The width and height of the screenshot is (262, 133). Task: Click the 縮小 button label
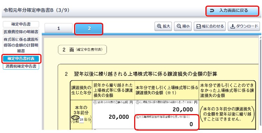pyautogui.click(x=186, y=26)
